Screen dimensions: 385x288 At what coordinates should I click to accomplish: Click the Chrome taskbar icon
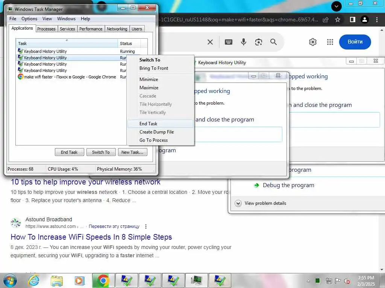pos(103,280)
